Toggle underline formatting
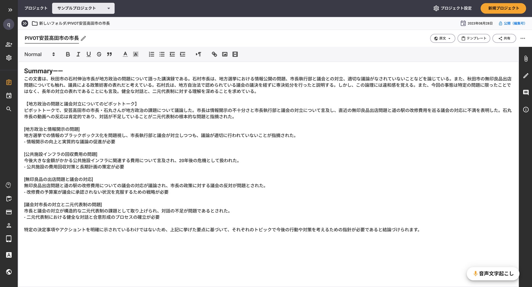Viewport: 532px width, 287px height. pos(89,54)
